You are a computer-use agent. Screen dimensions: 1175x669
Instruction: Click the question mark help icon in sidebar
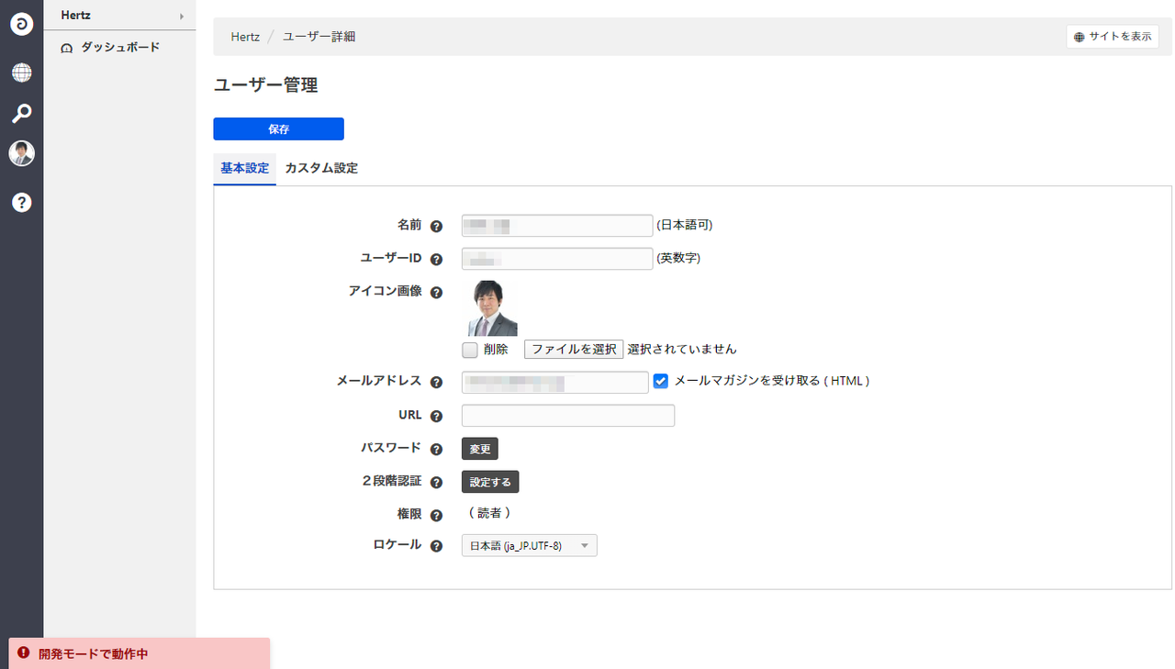tap(22, 203)
